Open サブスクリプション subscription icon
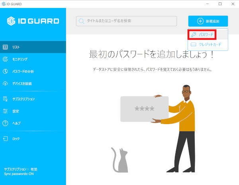The image size is (239, 185). coord(5,99)
